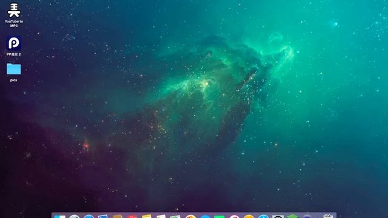Viewport: 388px width, 218px height.
Task: Click the "pics" folder name text
Action: click(13, 80)
